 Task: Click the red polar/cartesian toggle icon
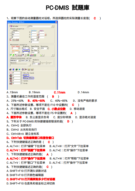pyautogui.click(x=11, y=40)
